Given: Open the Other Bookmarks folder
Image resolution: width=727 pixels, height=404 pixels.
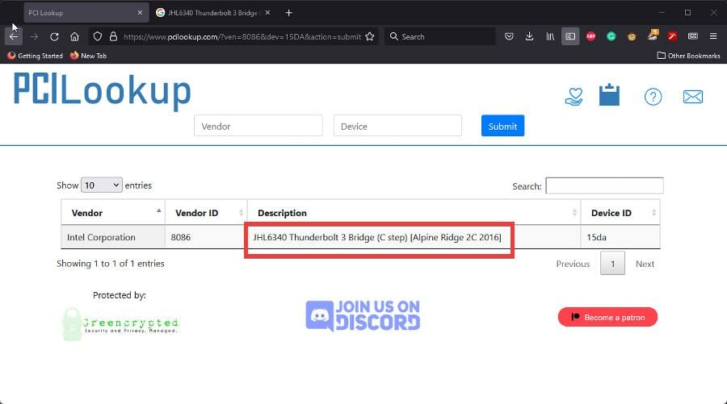Looking at the screenshot, I should [688, 56].
